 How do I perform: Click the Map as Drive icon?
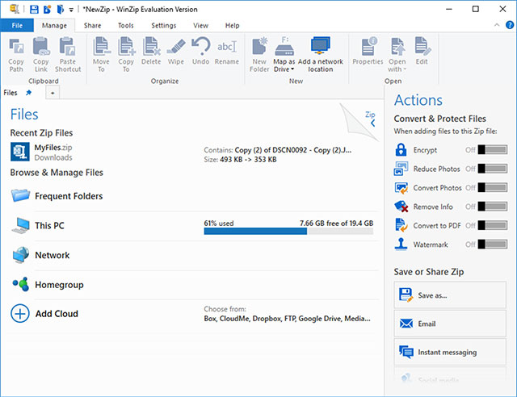click(284, 47)
